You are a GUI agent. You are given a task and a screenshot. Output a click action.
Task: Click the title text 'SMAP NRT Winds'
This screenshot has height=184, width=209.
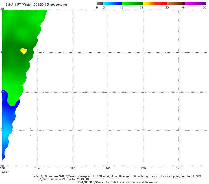(x=18, y=5)
